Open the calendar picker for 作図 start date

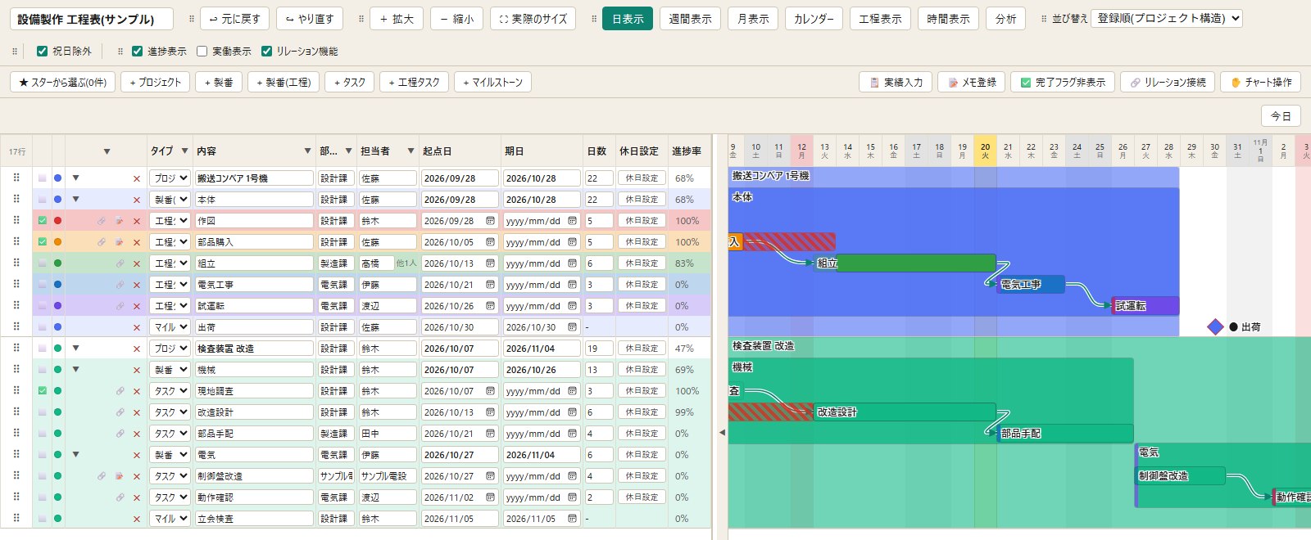tap(490, 221)
